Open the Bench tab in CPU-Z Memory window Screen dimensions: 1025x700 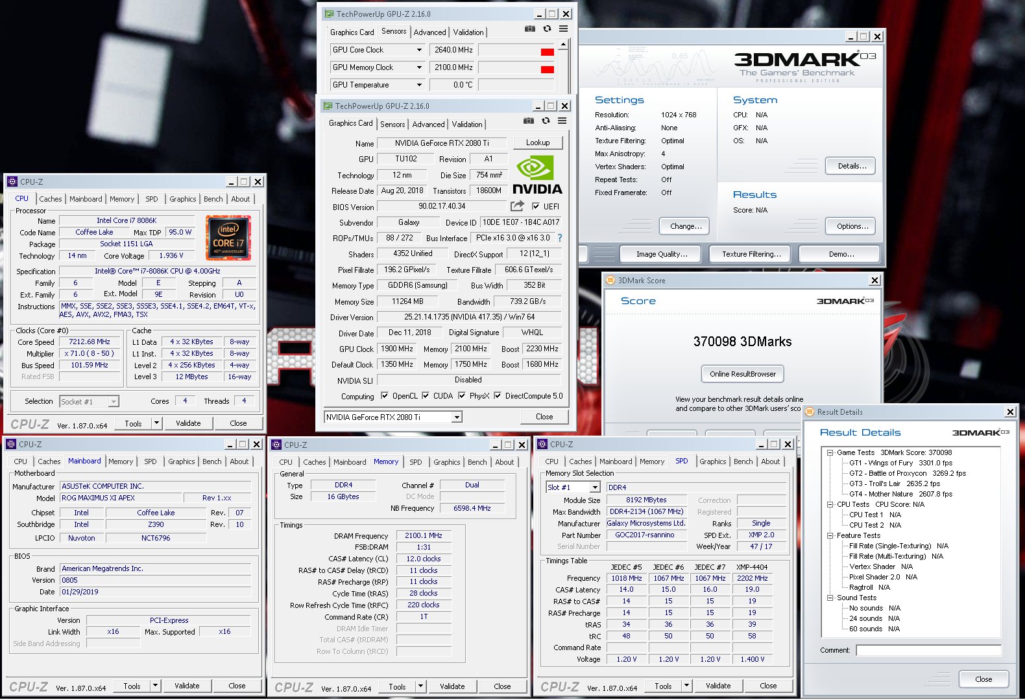477,462
